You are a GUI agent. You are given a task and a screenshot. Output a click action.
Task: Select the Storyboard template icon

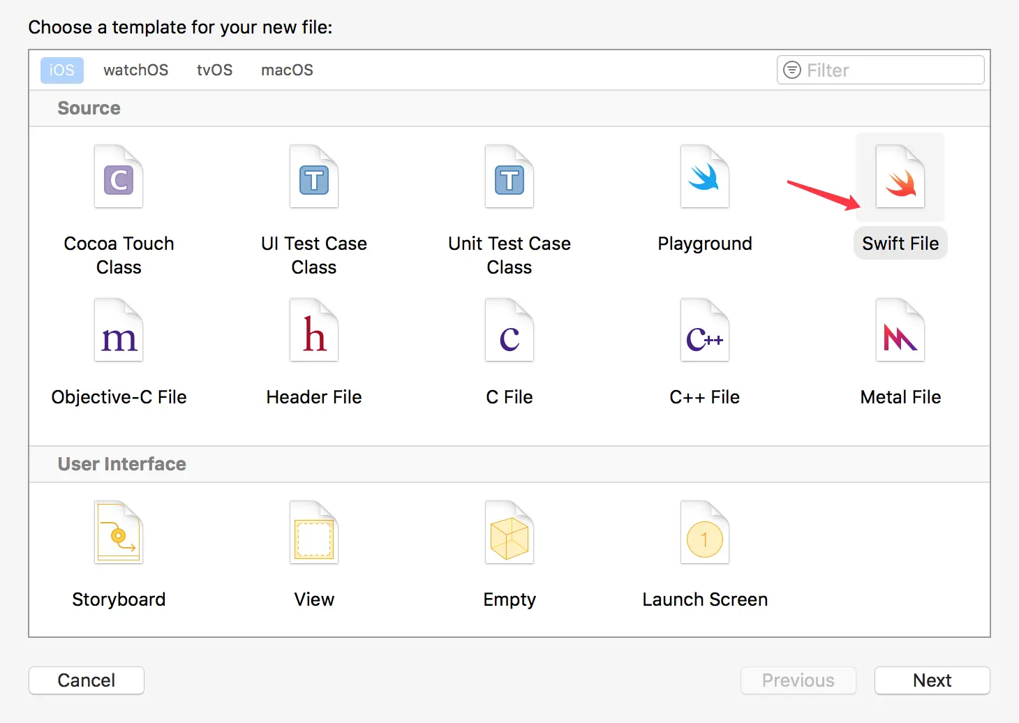pos(119,532)
